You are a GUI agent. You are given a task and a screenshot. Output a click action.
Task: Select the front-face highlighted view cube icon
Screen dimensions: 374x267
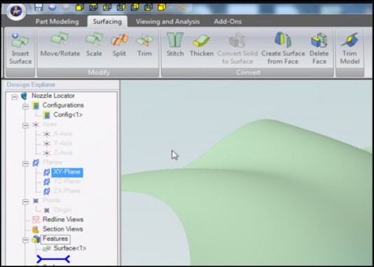[80, 8]
